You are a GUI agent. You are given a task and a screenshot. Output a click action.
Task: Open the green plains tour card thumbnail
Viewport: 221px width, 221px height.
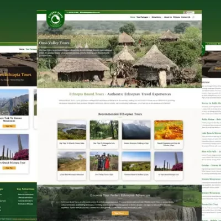click(x=136, y=161)
